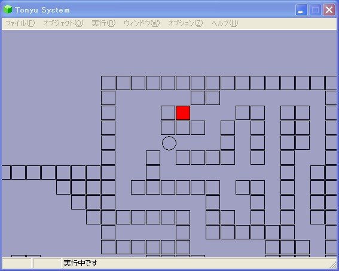Click the block directly below red square
The height and width of the screenshot is (271, 339).
tap(183, 128)
